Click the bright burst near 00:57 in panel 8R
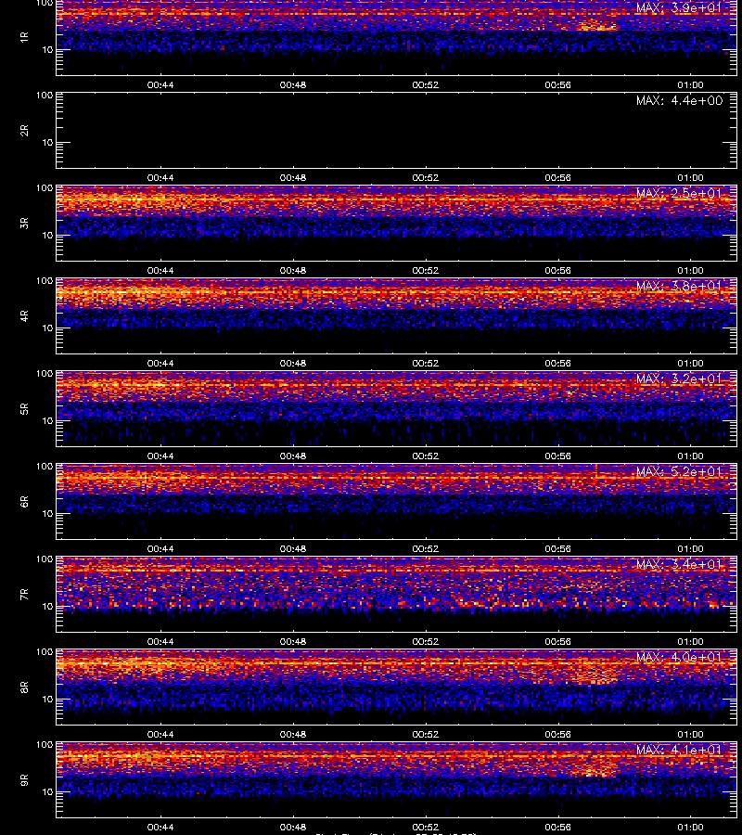 [x=595, y=675]
